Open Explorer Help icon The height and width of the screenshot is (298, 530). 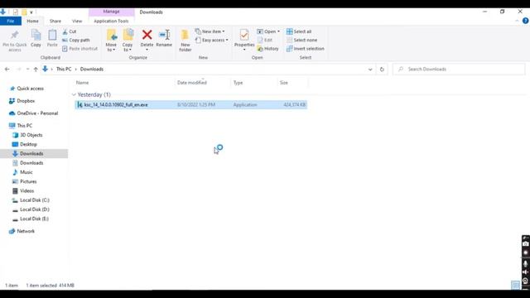pyautogui.click(x=525, y=21)
